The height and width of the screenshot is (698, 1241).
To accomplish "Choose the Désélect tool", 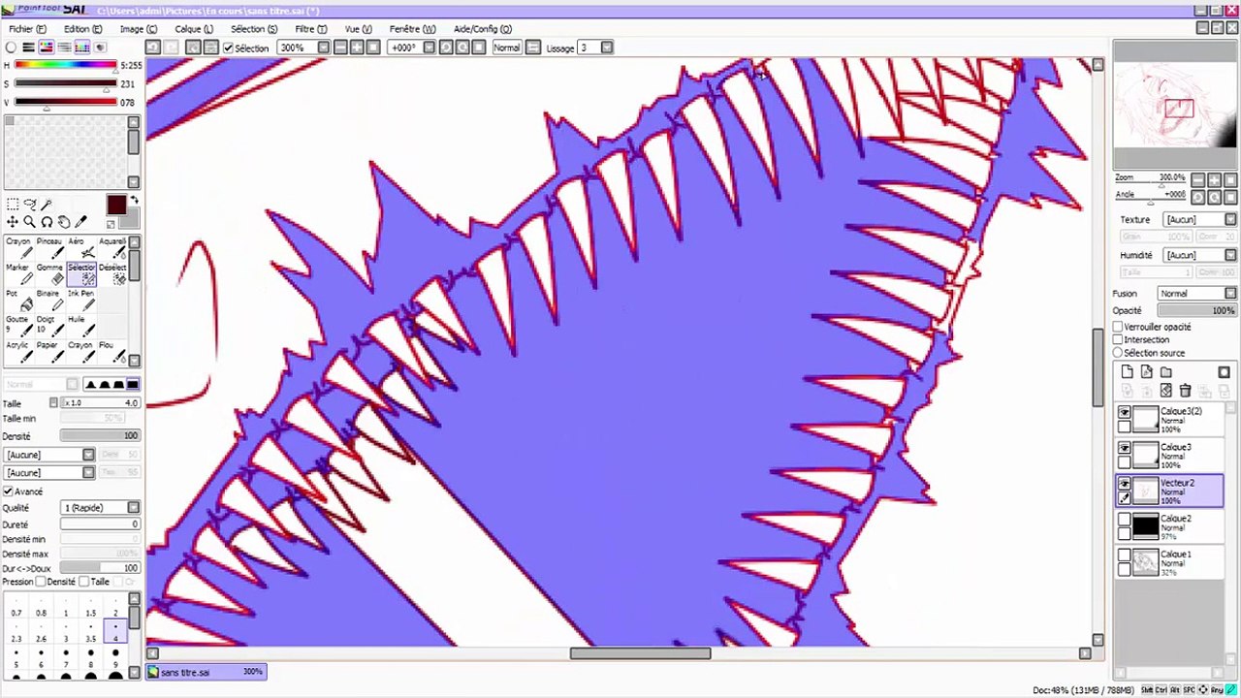I will (x=112, y=273).
